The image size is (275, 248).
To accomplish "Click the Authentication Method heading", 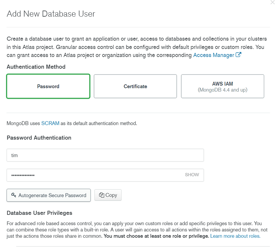I will pos(36,67).
